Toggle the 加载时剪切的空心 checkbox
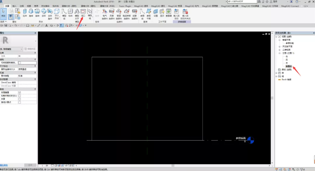The image size is (315, 171). click(20, 96)
